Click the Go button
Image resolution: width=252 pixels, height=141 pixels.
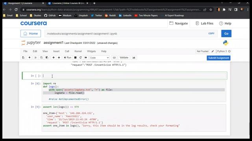click(x=226, y=34)
